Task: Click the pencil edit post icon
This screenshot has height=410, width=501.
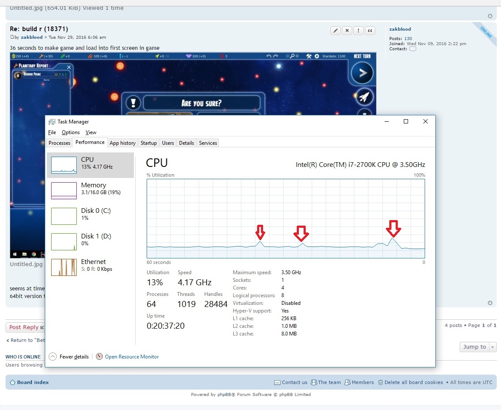Action: click(336, 31)
